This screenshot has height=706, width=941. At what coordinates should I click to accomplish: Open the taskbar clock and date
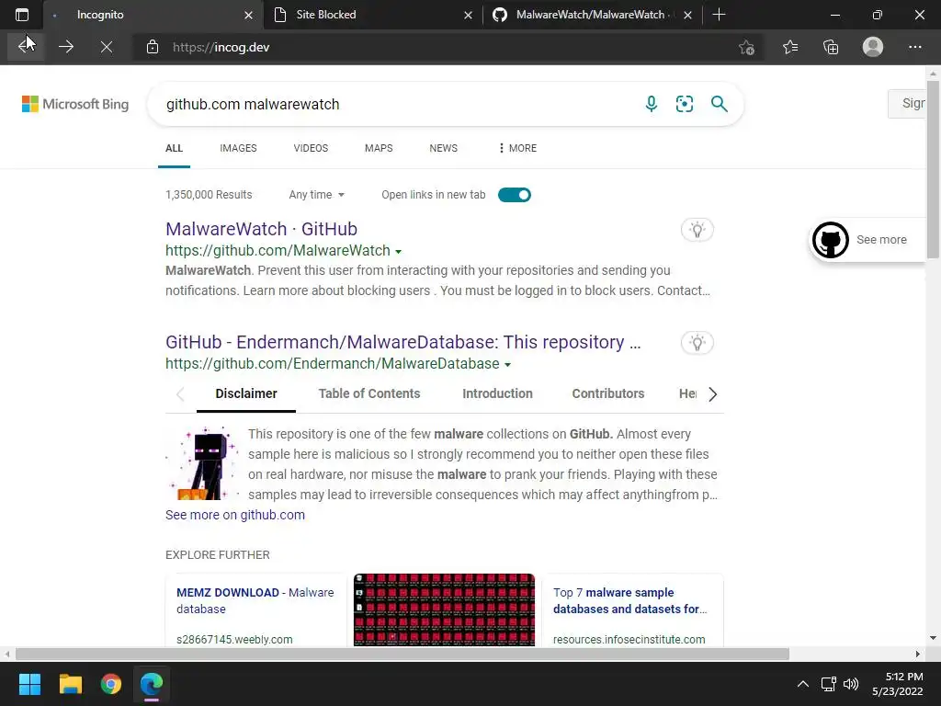tap(898, 684)
